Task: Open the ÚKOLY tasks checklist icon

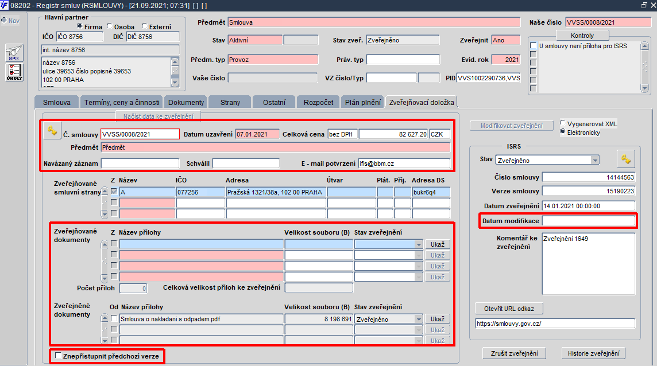Action: tap(15, 72)
